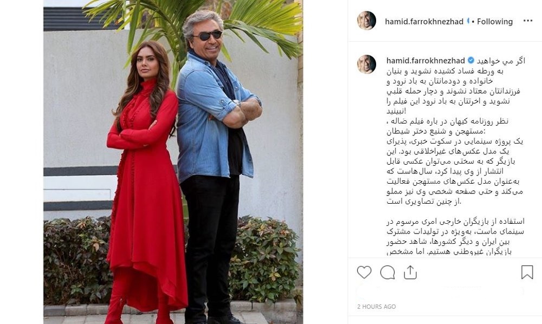Like the post with the heart icon
This screenshot has height=324, width=542.
coord(364,272)
